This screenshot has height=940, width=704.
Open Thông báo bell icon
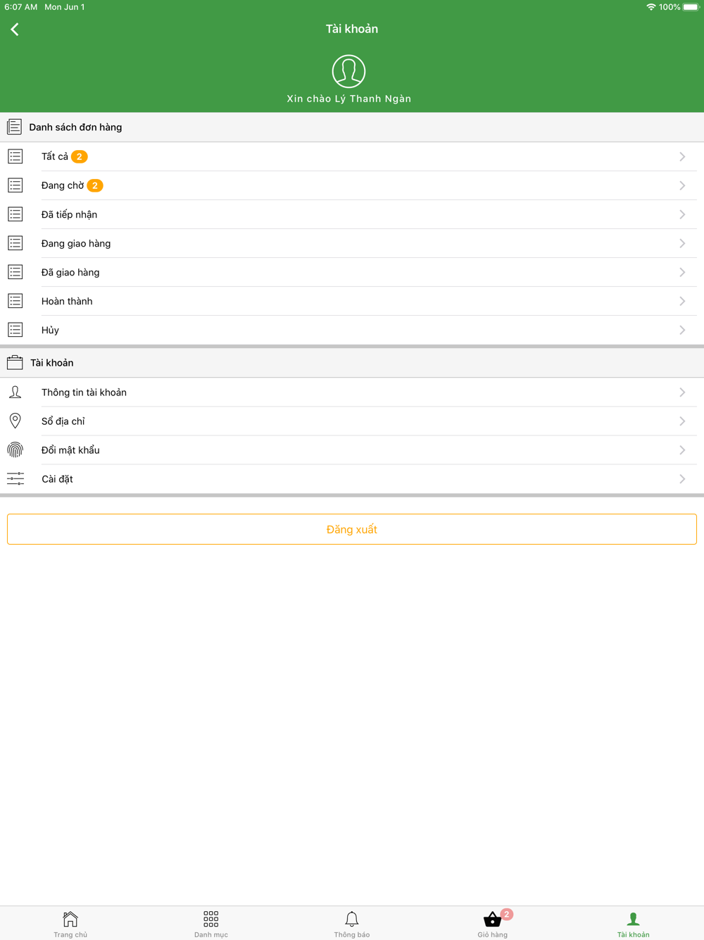(x=351, y=919)
